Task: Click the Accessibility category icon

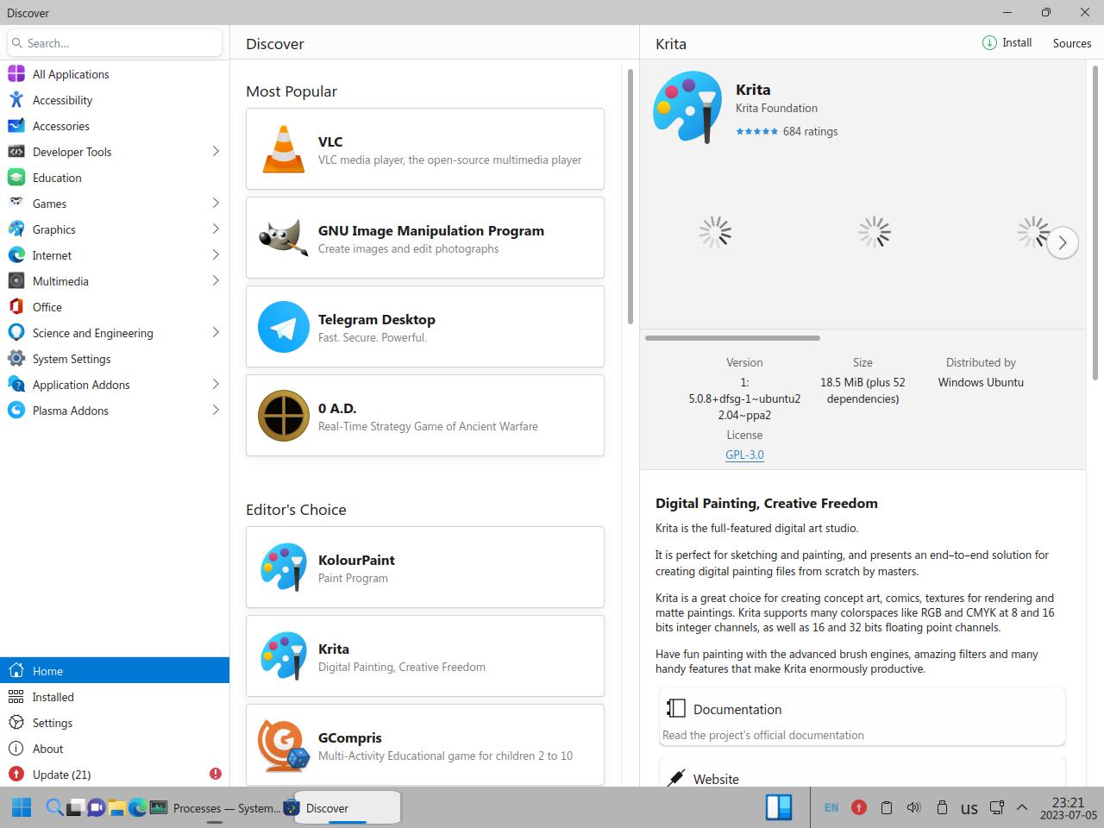Action: [16, 100]
